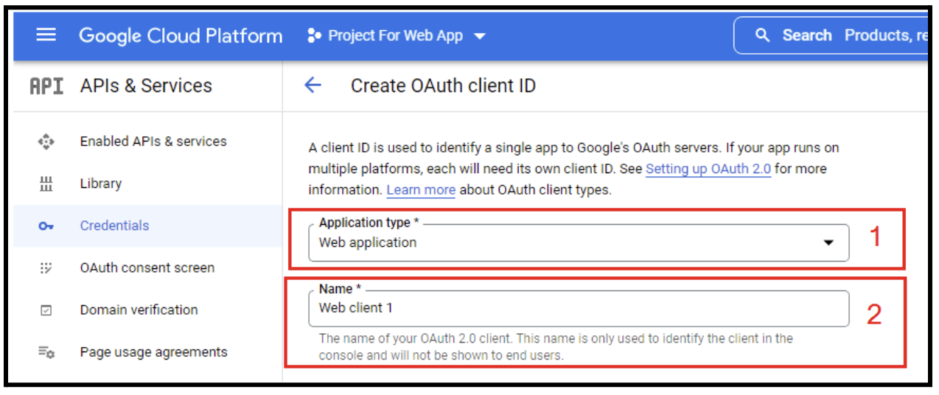Follow the Learn more link
Image resolution: width=939 pixels, height=395 pixels.
point(421,190)
